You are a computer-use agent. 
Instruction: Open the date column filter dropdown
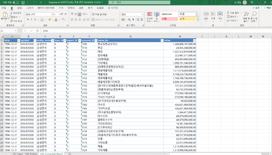[19, 40]
